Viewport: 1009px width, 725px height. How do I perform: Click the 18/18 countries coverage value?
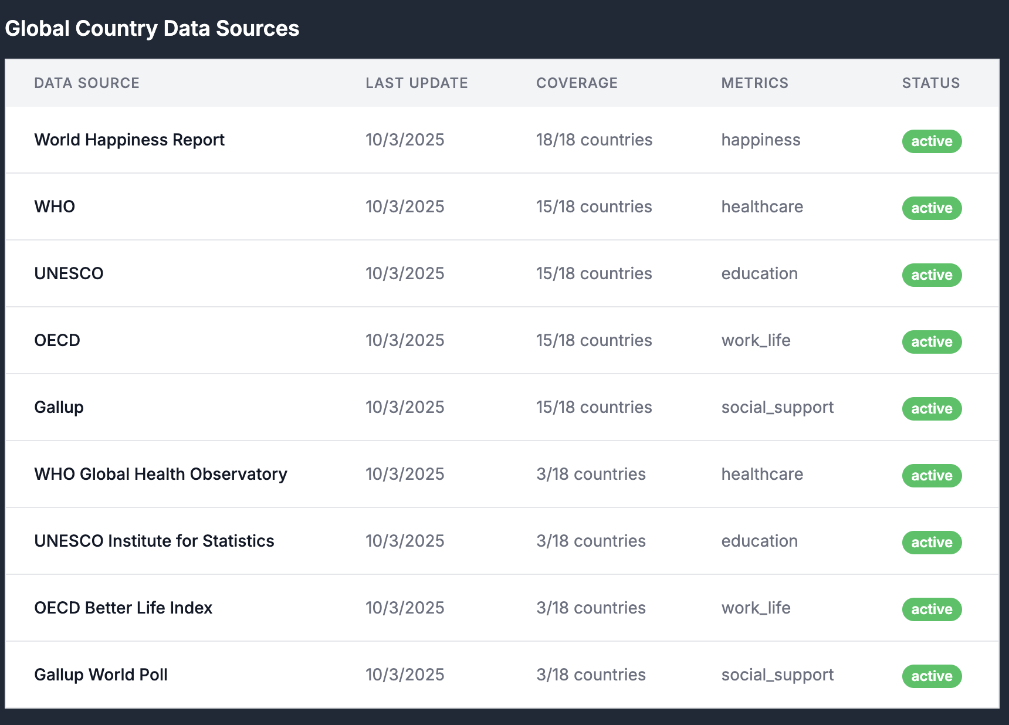point(594,140)
